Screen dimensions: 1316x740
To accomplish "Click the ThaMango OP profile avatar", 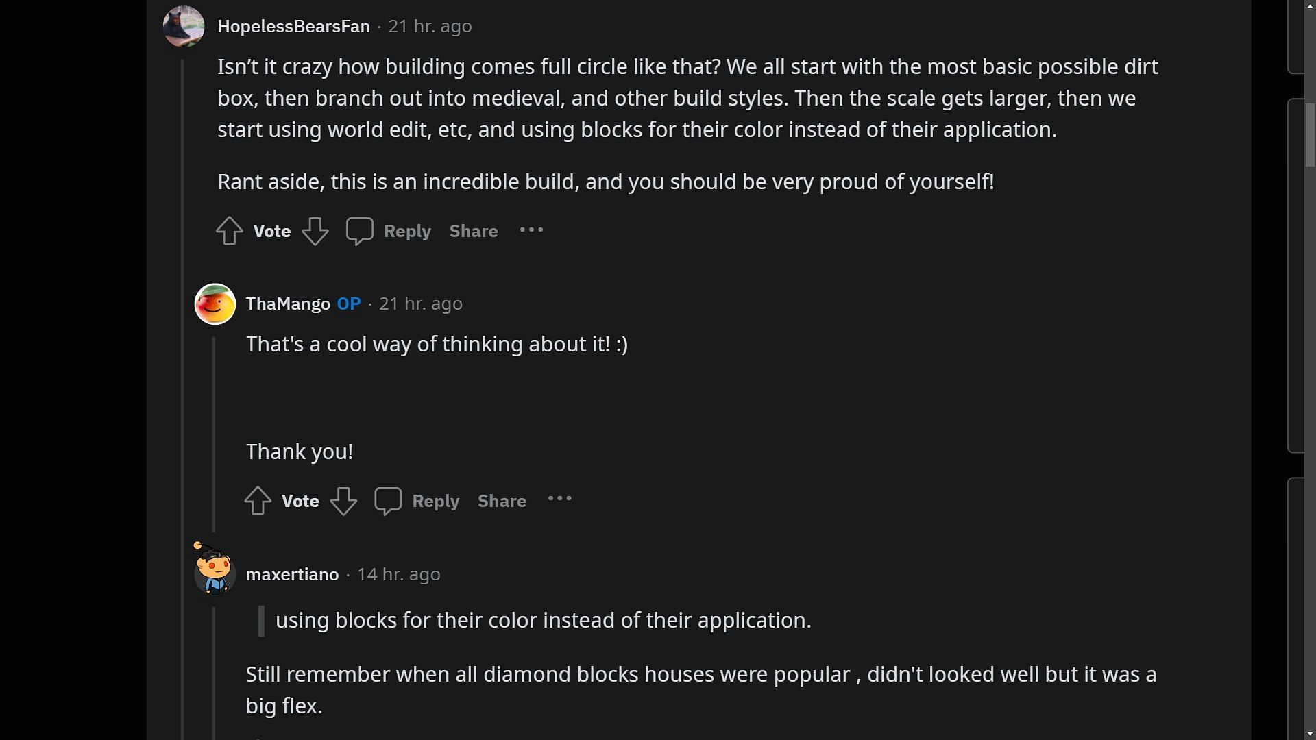I will [x=215, y=304].
